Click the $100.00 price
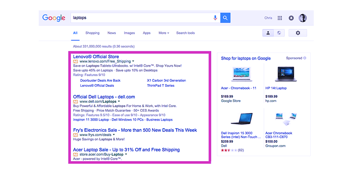 (x=271, y=141)
